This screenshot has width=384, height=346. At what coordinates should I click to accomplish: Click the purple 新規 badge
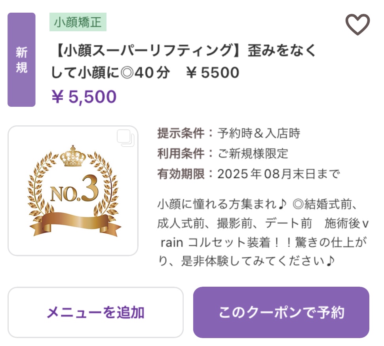coord(21,60)
